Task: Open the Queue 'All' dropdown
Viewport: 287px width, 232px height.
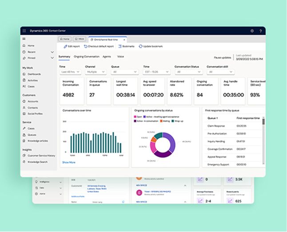Action: pos(125,72)
